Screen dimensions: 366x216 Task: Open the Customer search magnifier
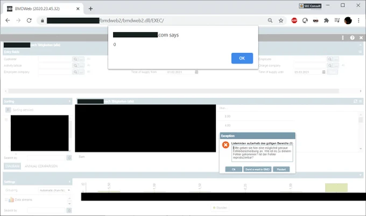(75, 59)
